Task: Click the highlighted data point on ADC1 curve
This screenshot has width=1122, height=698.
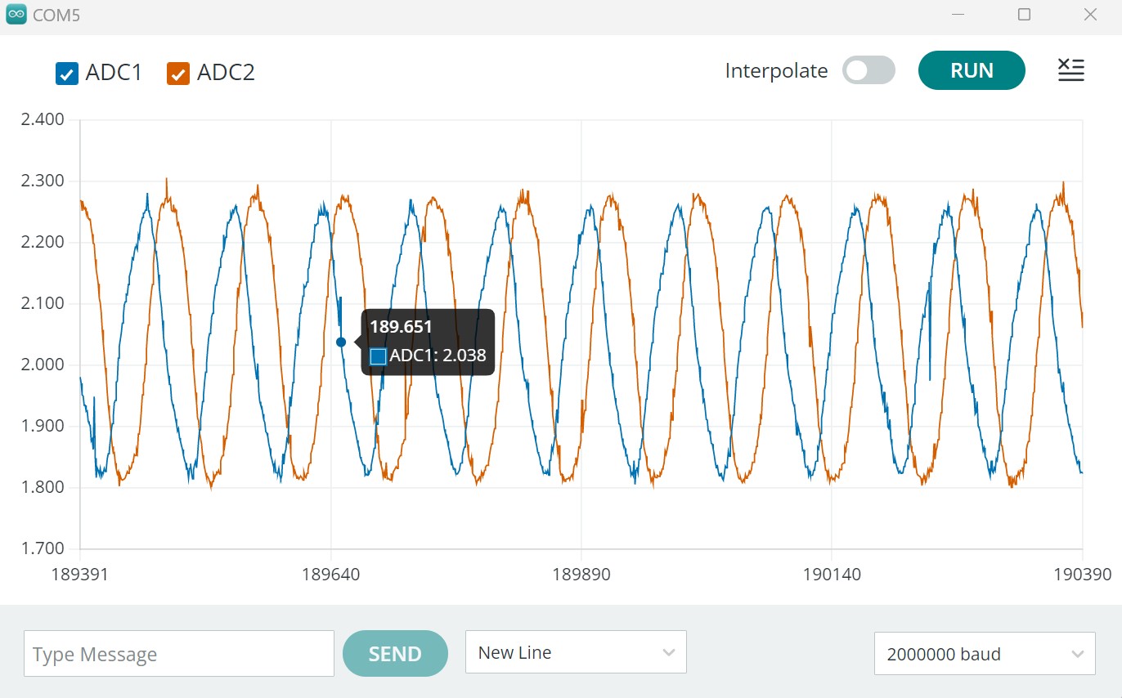Action: tap(341, 342)
